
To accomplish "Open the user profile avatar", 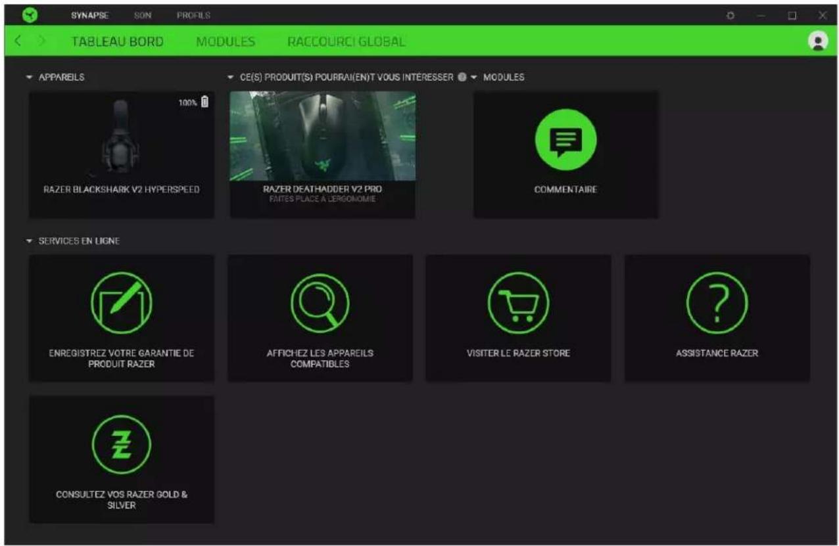I will (818, 41).
